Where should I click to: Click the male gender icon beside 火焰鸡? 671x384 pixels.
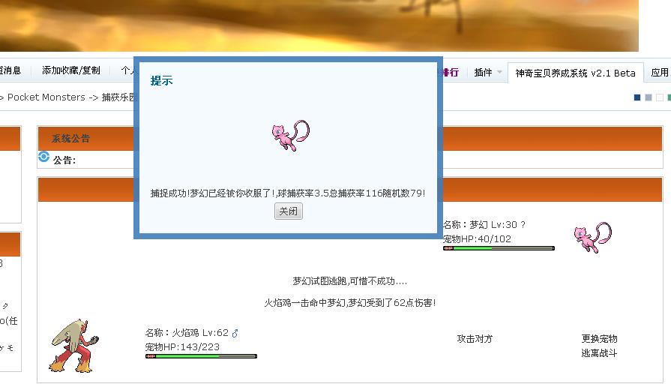235,333
